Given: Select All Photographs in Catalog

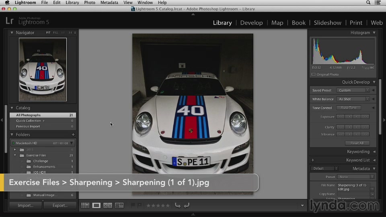Looking at the screenshot, I should coord(43,115).
